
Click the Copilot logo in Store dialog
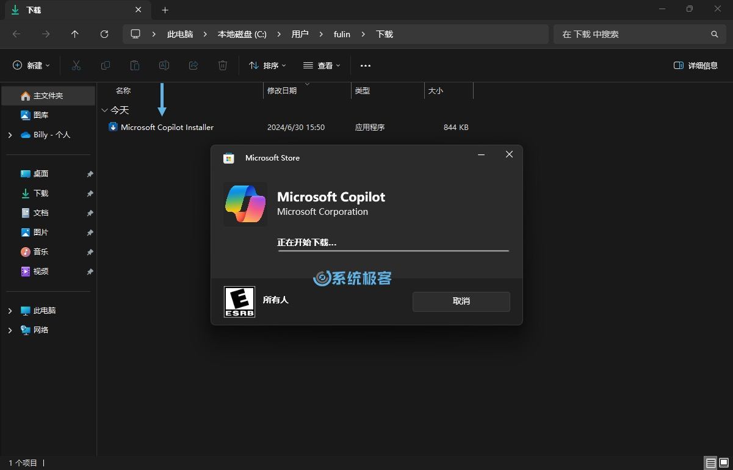(x=245, y=204)
